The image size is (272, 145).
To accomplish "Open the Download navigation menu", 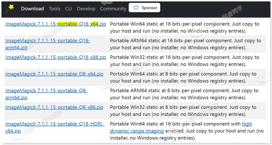I will pyautogui.click(x=32, y=9).
